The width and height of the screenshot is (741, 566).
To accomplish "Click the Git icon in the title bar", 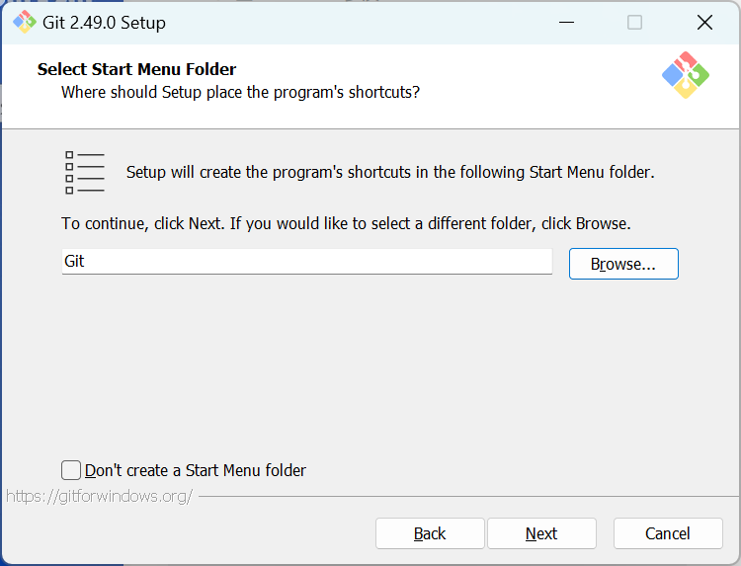I will click(x=24, y=22).
